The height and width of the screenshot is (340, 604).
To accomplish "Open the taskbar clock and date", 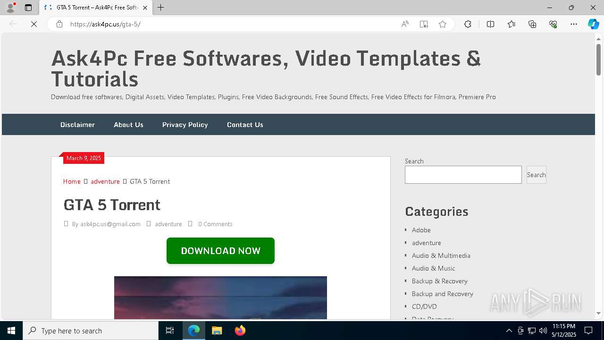I will point(563,331).
